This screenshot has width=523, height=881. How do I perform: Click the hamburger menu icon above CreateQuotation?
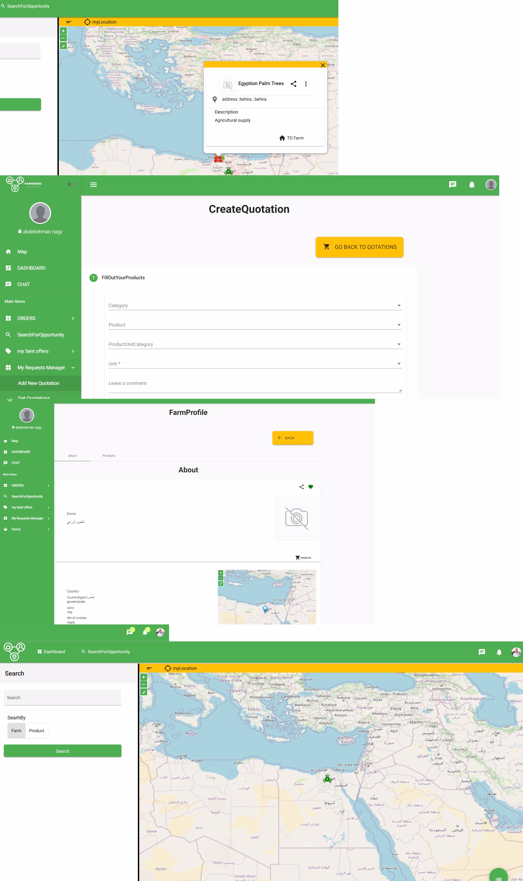click(x=93, y=185)
